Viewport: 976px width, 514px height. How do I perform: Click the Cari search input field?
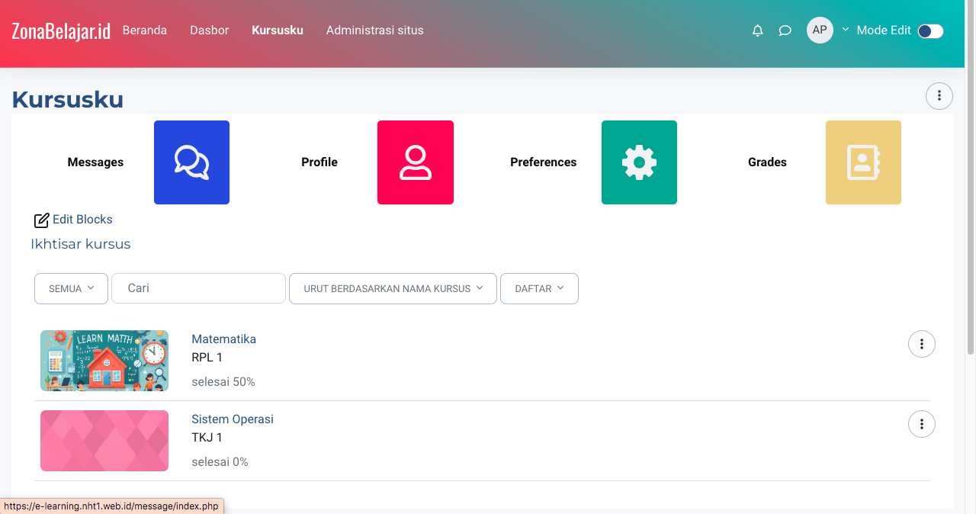(198, 288)
